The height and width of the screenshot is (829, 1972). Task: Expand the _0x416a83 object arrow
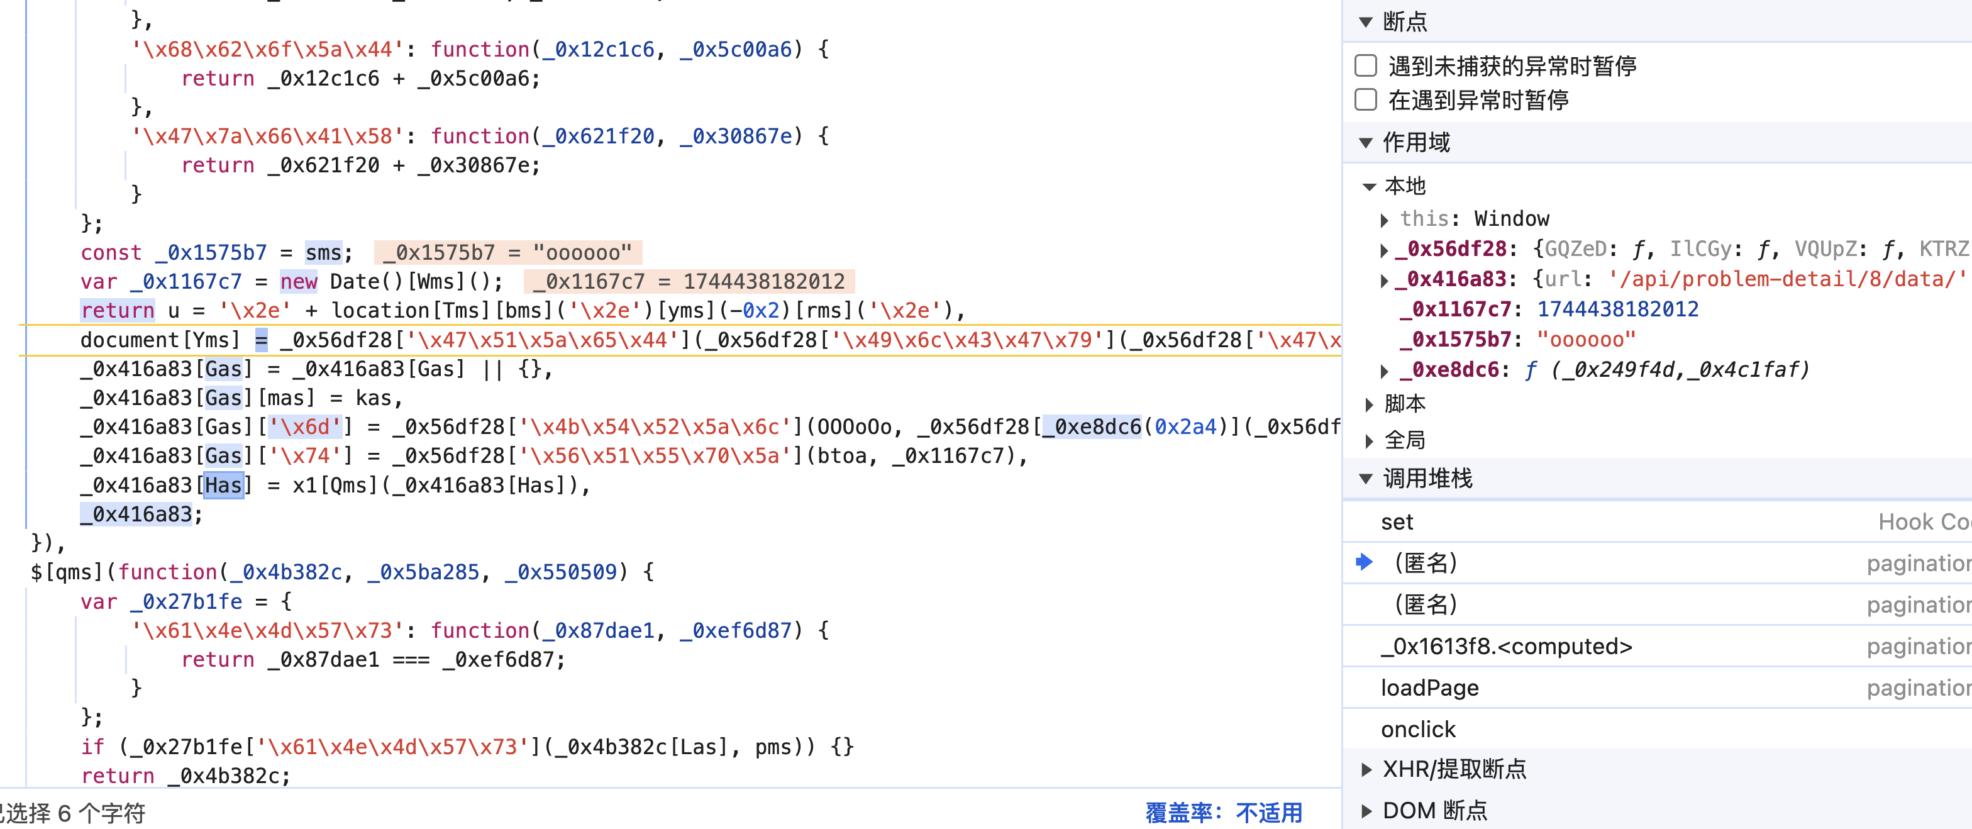(x=1384, y=280)
